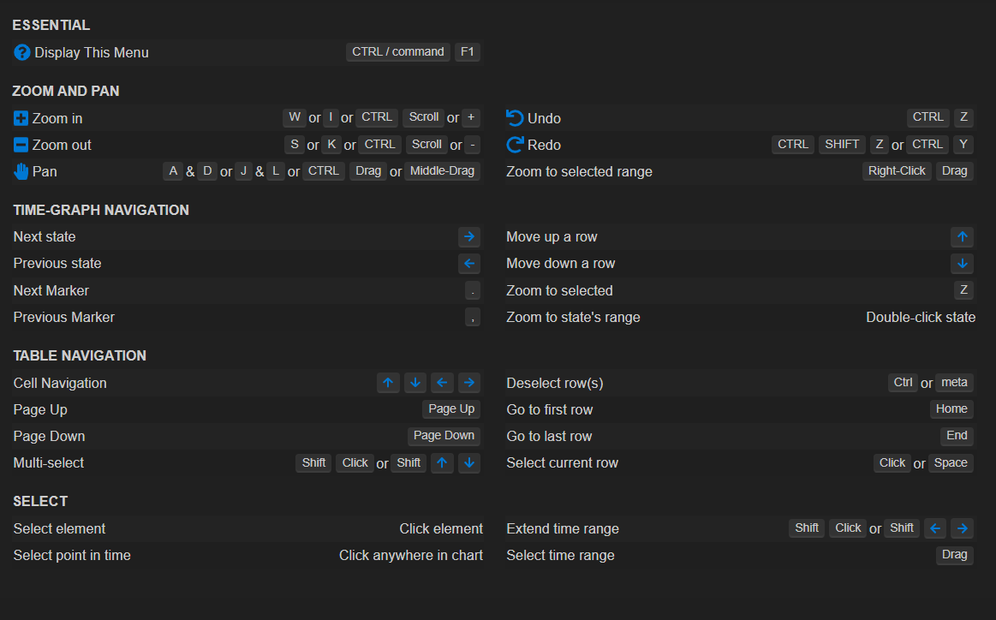Click the Z key cap in Undo row

point(963,116)
